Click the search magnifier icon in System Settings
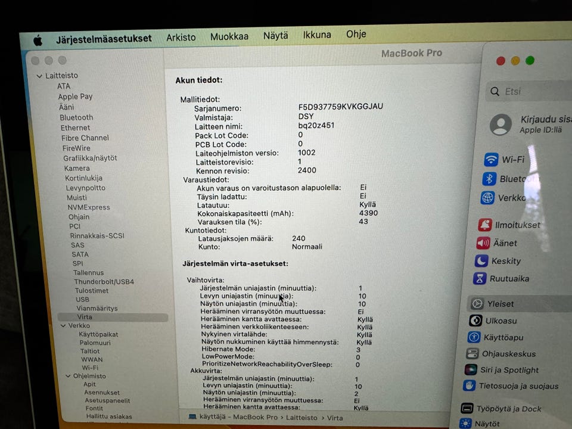This screenshot has width=572, height=429. pyautogui.click(x=495, y=91)
